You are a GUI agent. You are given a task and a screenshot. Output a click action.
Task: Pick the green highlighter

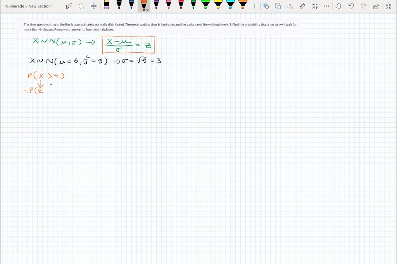point(205,5)
